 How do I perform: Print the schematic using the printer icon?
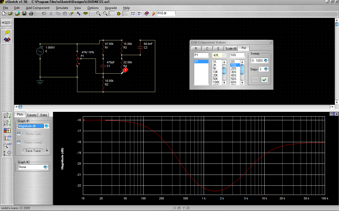point(31,13)
